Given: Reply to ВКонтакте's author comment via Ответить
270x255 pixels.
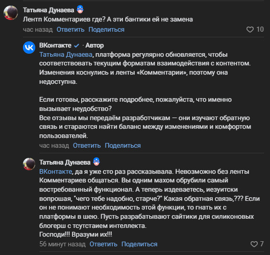Looking at the screenshot, I should 87,146.
